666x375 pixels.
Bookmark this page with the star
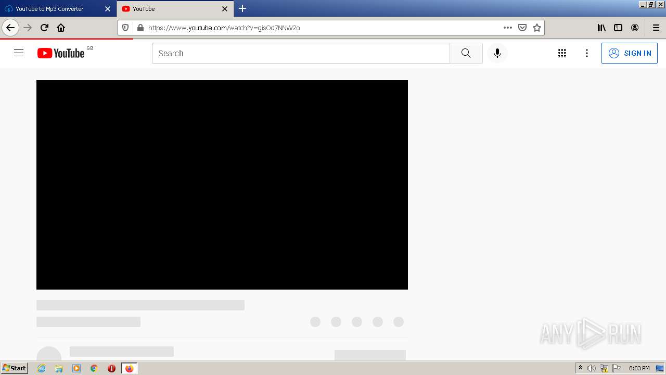[x=537, y=28]
